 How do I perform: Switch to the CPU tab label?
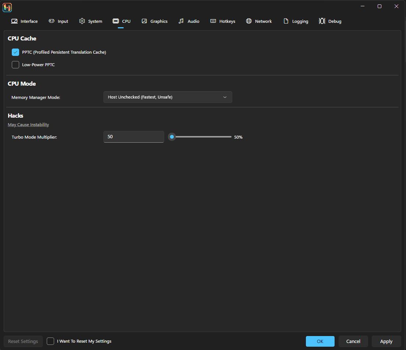pos(126,21)
